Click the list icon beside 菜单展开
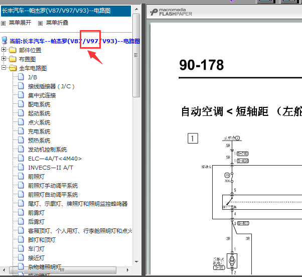 4,23
